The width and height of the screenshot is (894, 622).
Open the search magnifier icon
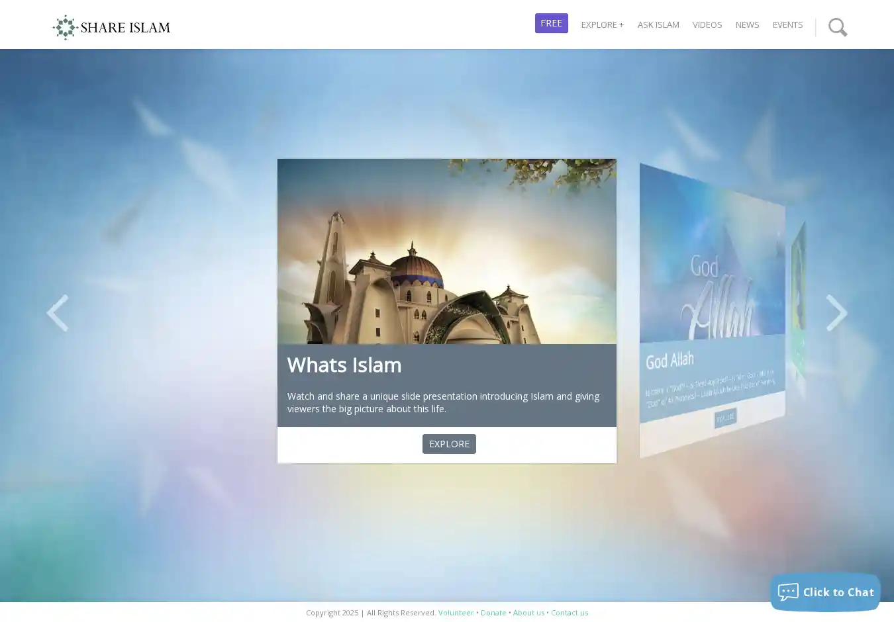(837, 27)
